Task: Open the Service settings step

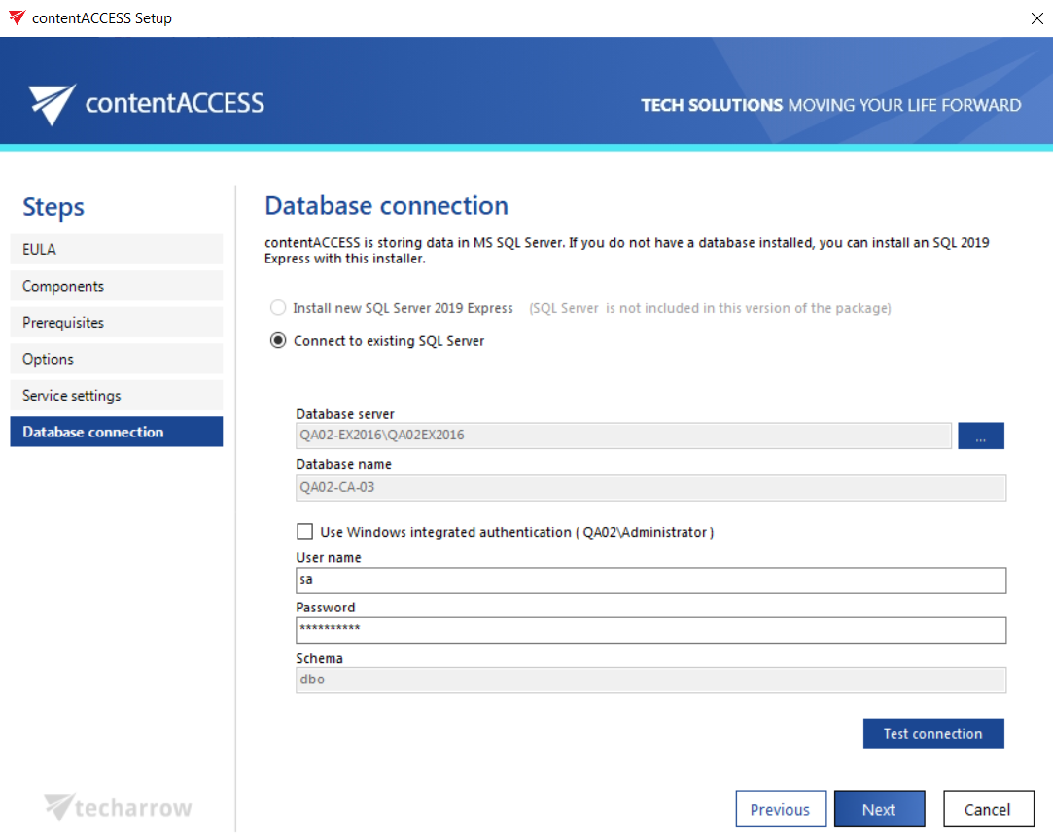Action: coord(116,396)
